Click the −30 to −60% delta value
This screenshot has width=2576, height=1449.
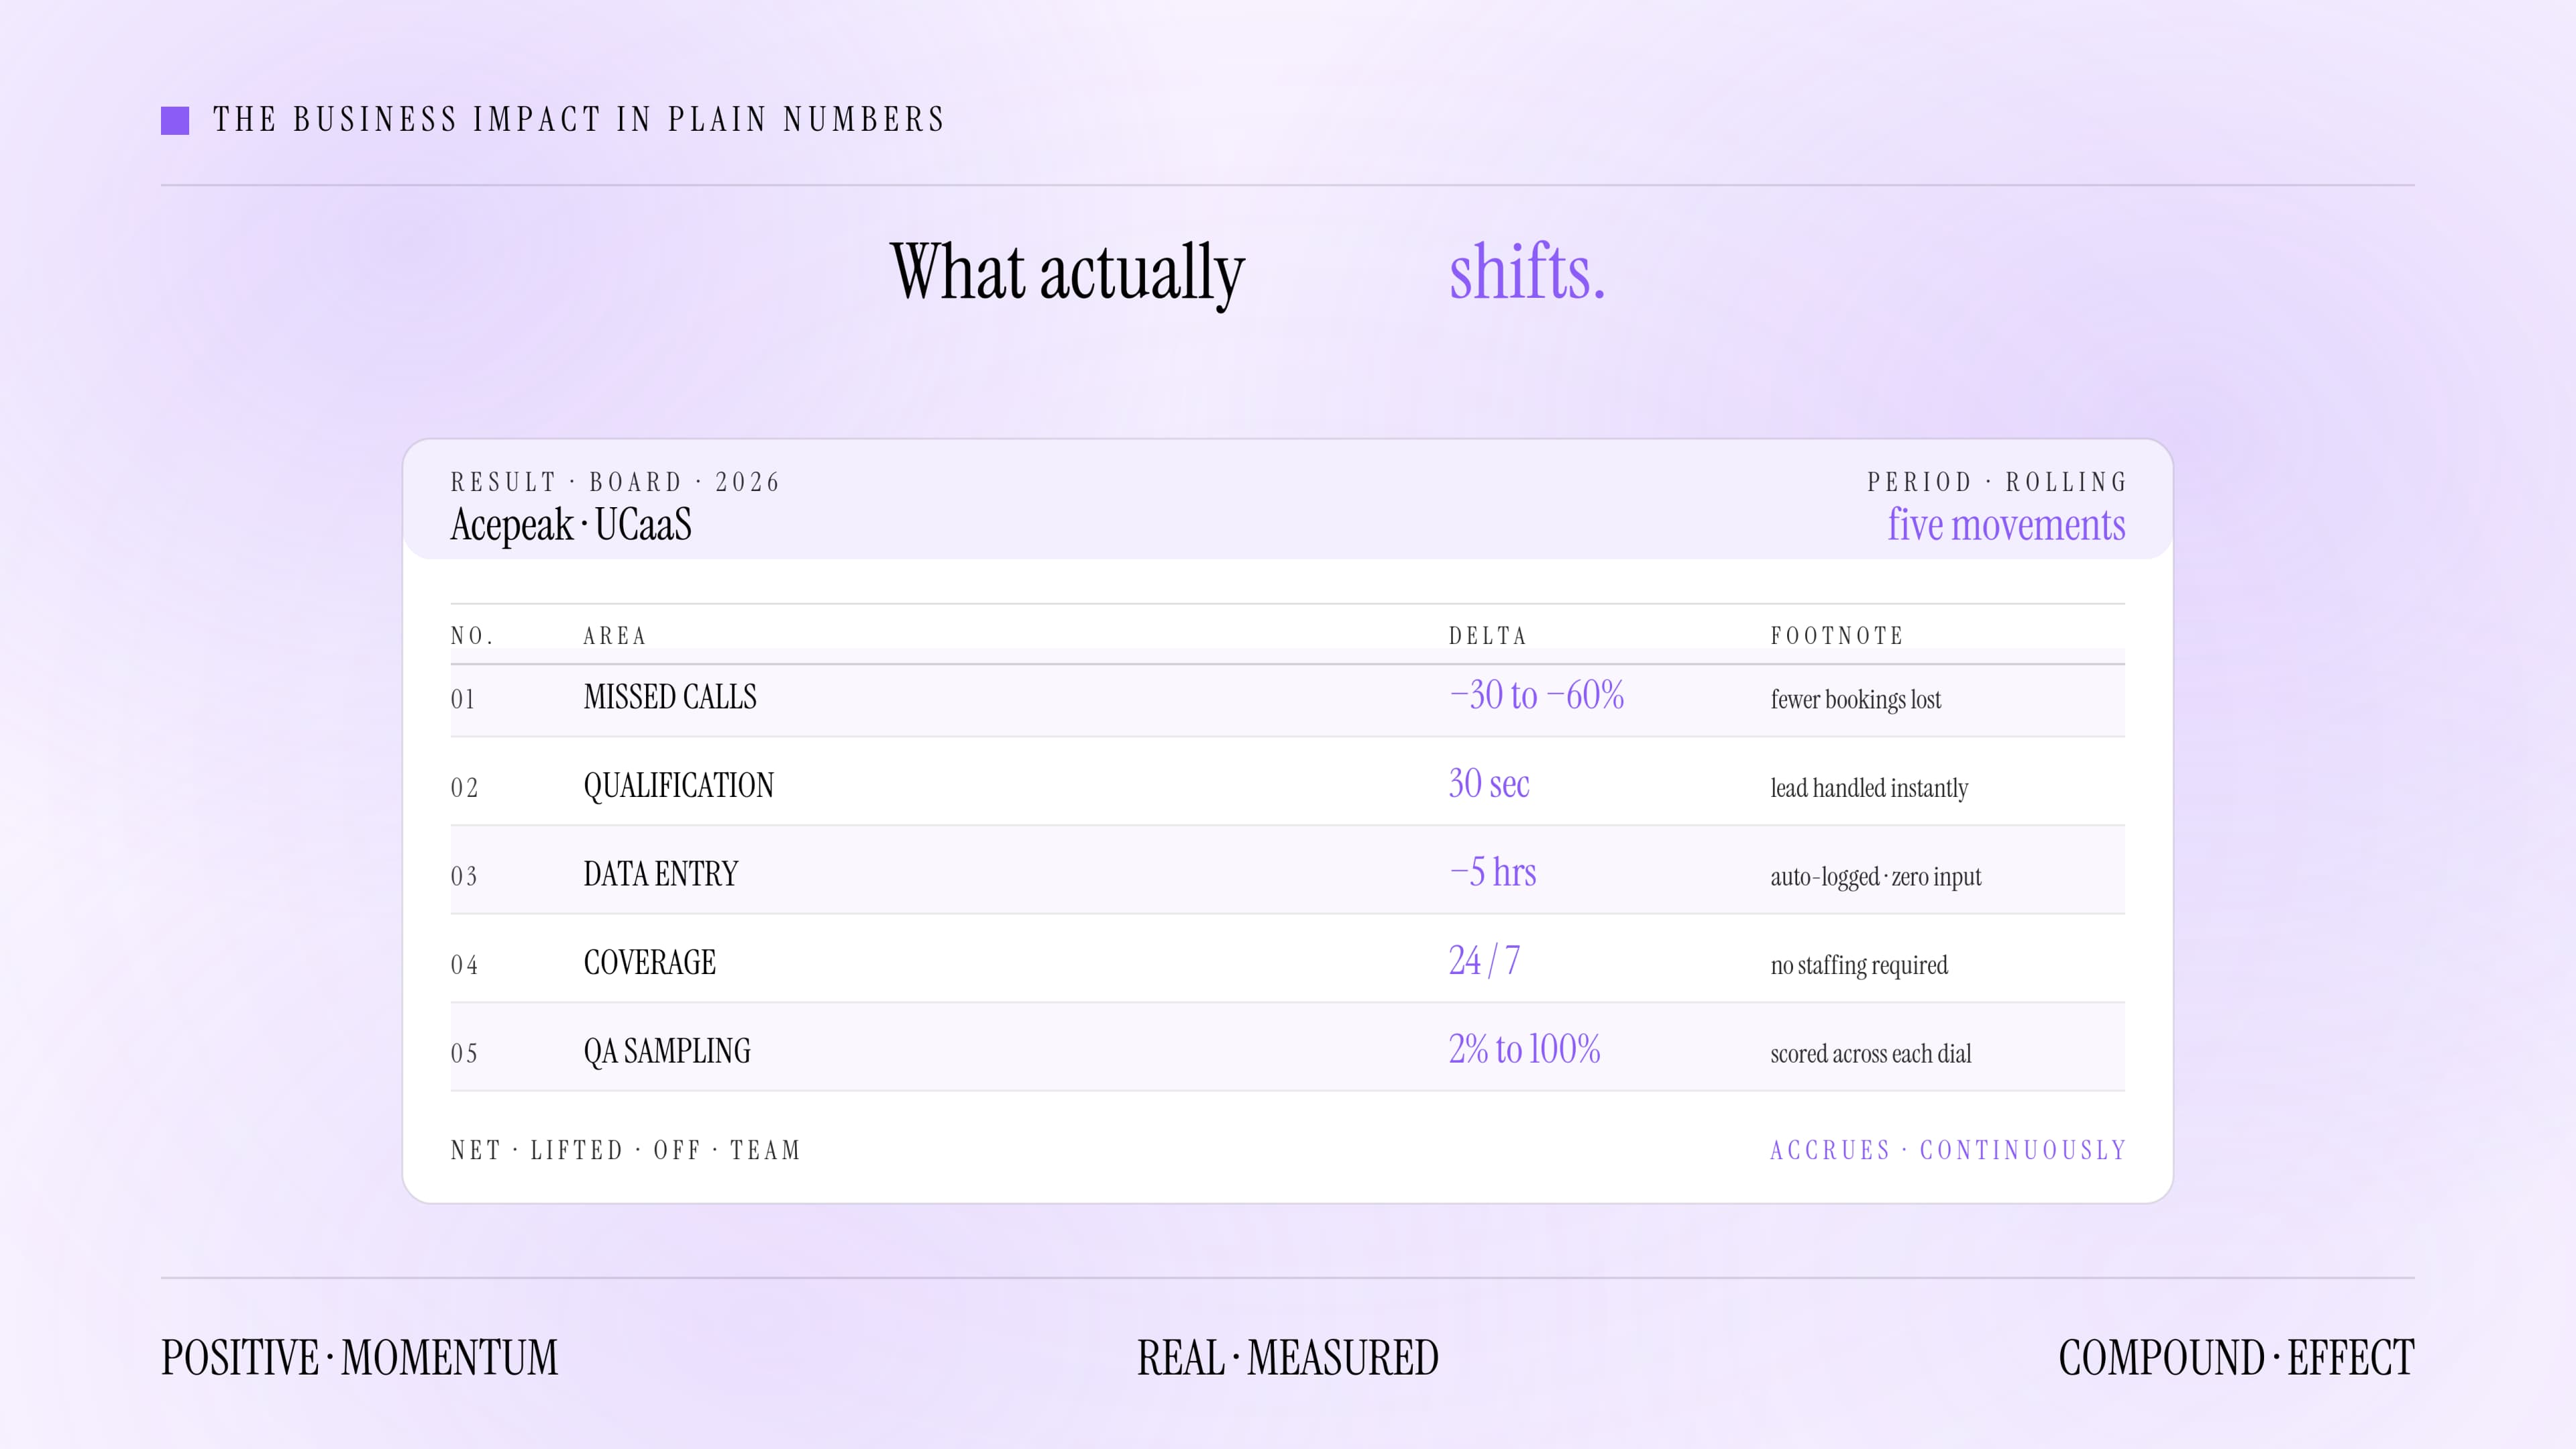click(1536, 695)
